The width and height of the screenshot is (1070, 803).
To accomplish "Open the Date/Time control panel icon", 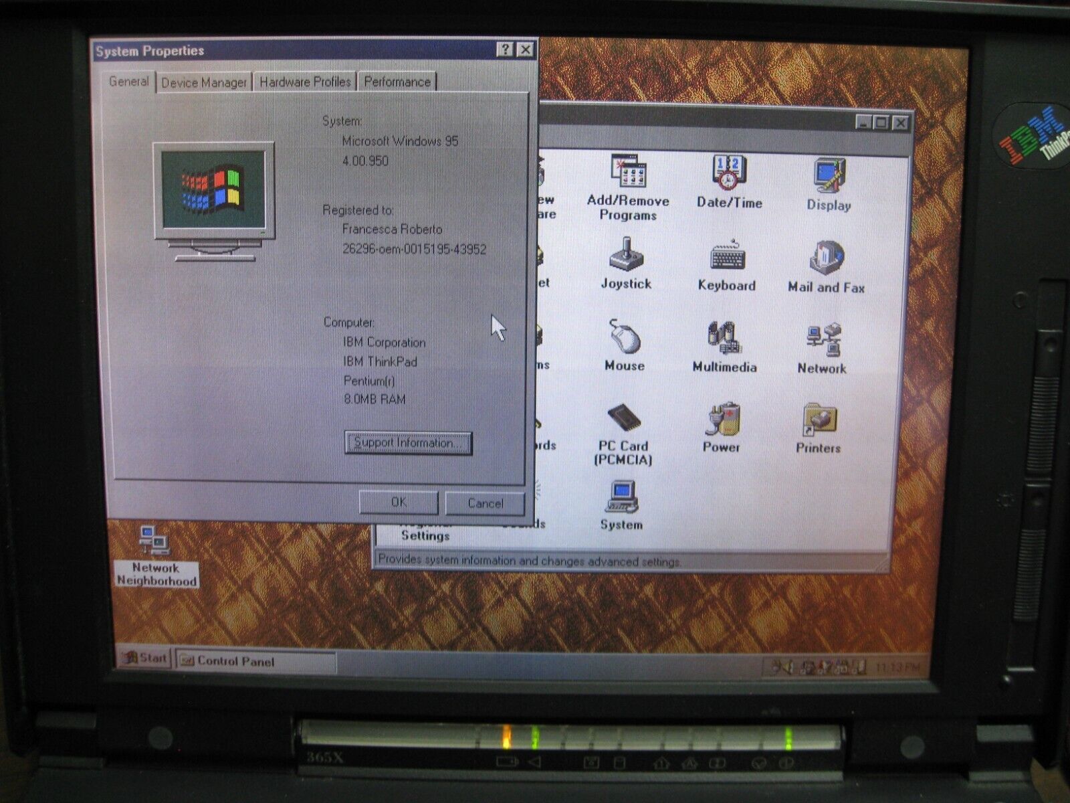I will (729, 182).
